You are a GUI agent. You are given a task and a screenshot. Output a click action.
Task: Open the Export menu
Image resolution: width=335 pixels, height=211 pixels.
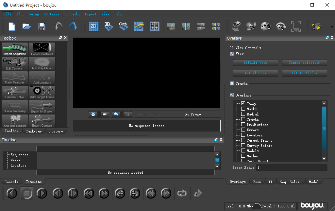[x=91, y=14]
